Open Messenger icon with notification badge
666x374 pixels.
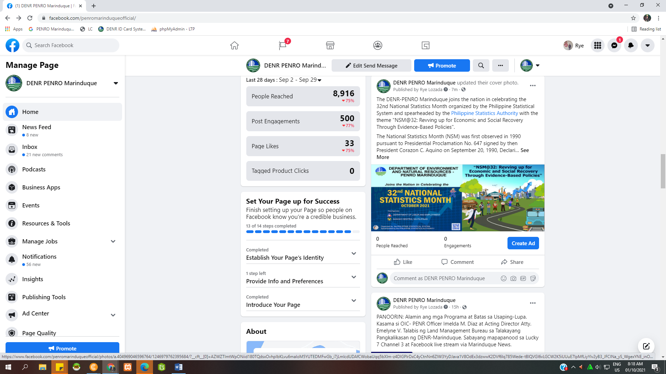coord(614,45)
